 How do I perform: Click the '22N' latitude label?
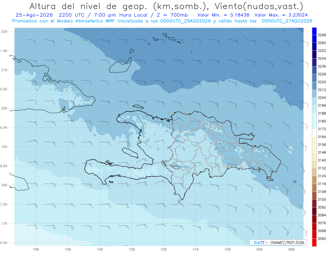point(4,31)
